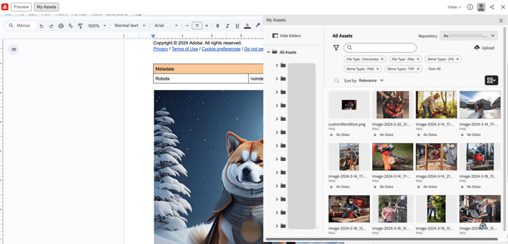The width and height of the screenshot is (508, 244).
Task: Open the highlight color pen tool
Action: click(258, 26)
